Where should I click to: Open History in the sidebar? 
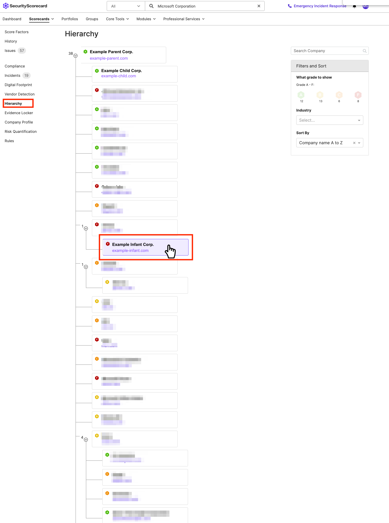point(11,41)
